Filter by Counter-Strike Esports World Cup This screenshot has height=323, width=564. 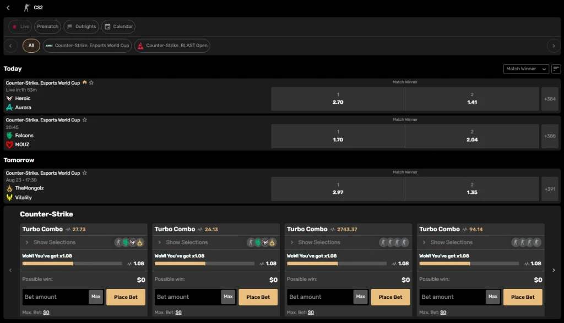tap(88, 46)
